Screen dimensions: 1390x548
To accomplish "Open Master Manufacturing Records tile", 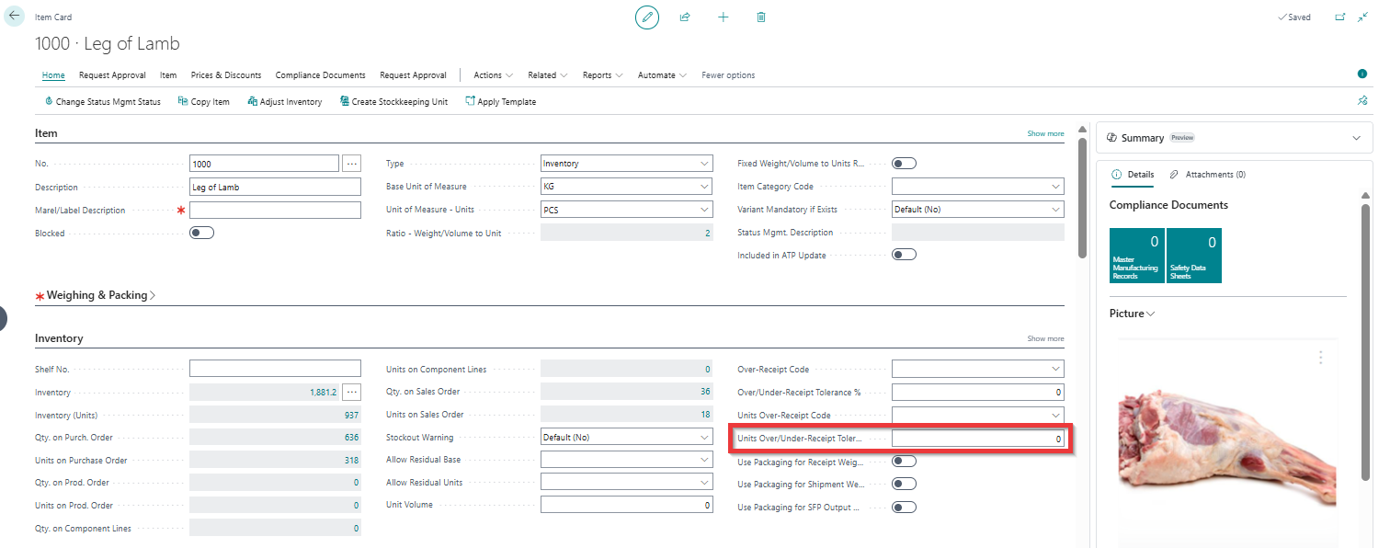I will tap(1137, 256).
